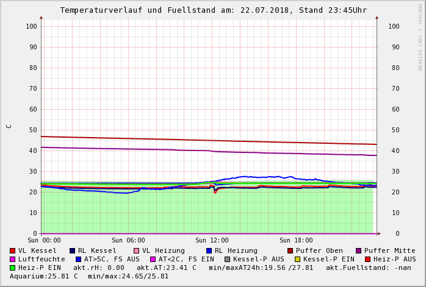Select the blue RL Heizung legend swatch
The width and height of the screenshot is (426, 287).
209,250
